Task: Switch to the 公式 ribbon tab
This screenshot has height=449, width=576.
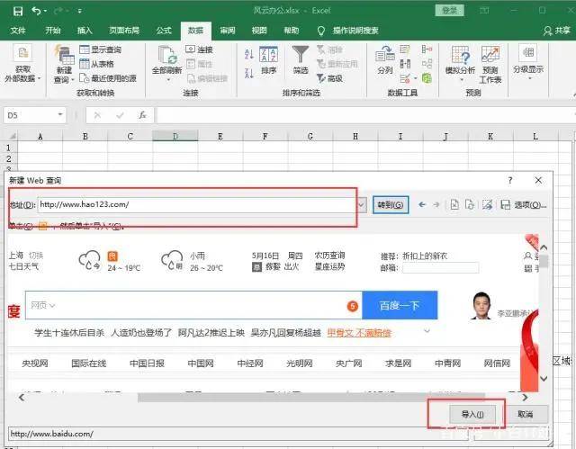Action: pyautogui.click(x=164, y=30)
